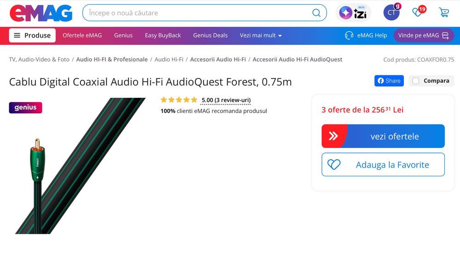Click the five-star rating icons

pyautogui.click(x=178, y=100)
